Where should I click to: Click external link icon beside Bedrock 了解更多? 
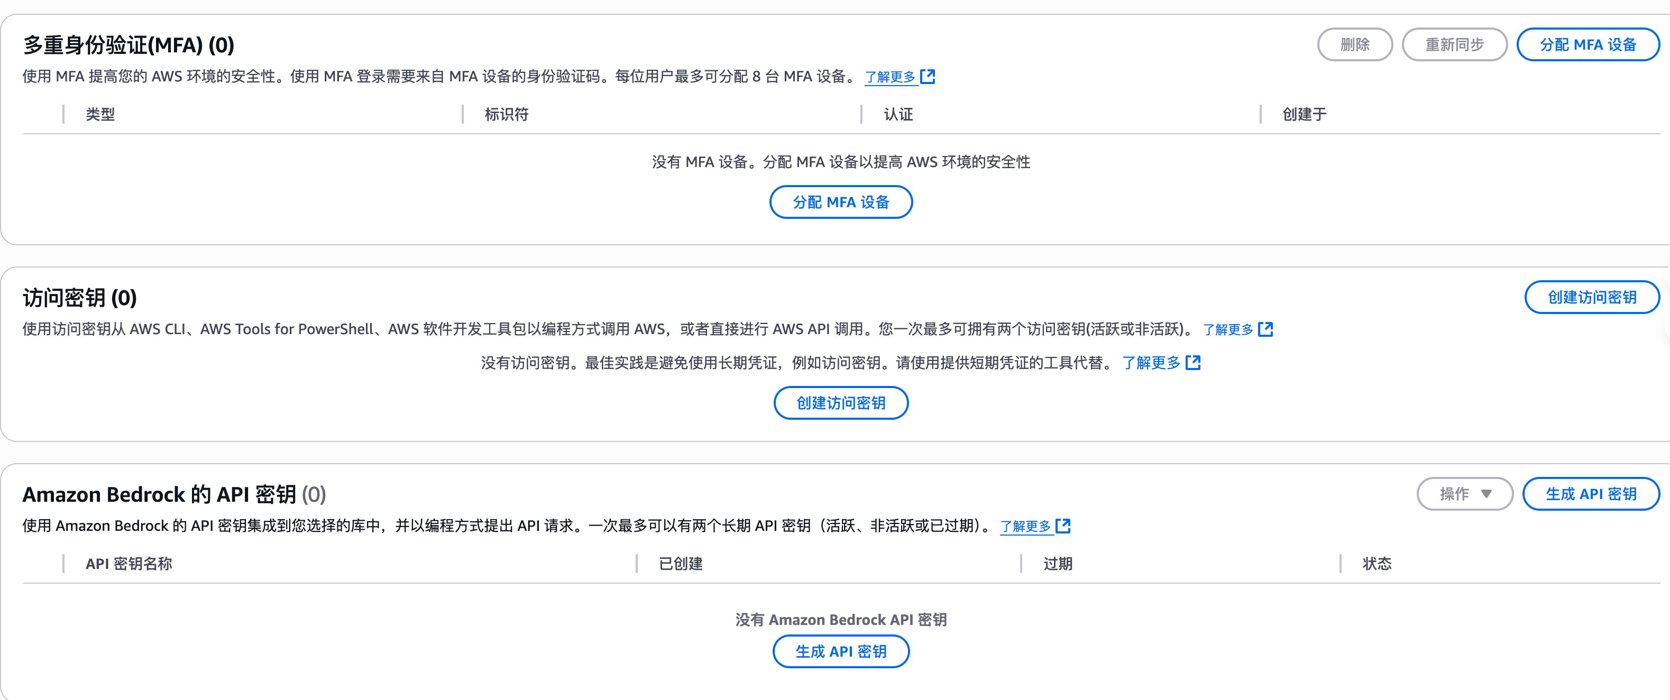[x=1063, y=526]
